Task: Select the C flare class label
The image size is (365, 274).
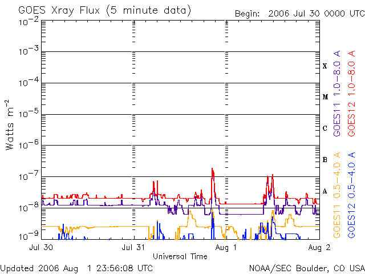Action: 325,128
